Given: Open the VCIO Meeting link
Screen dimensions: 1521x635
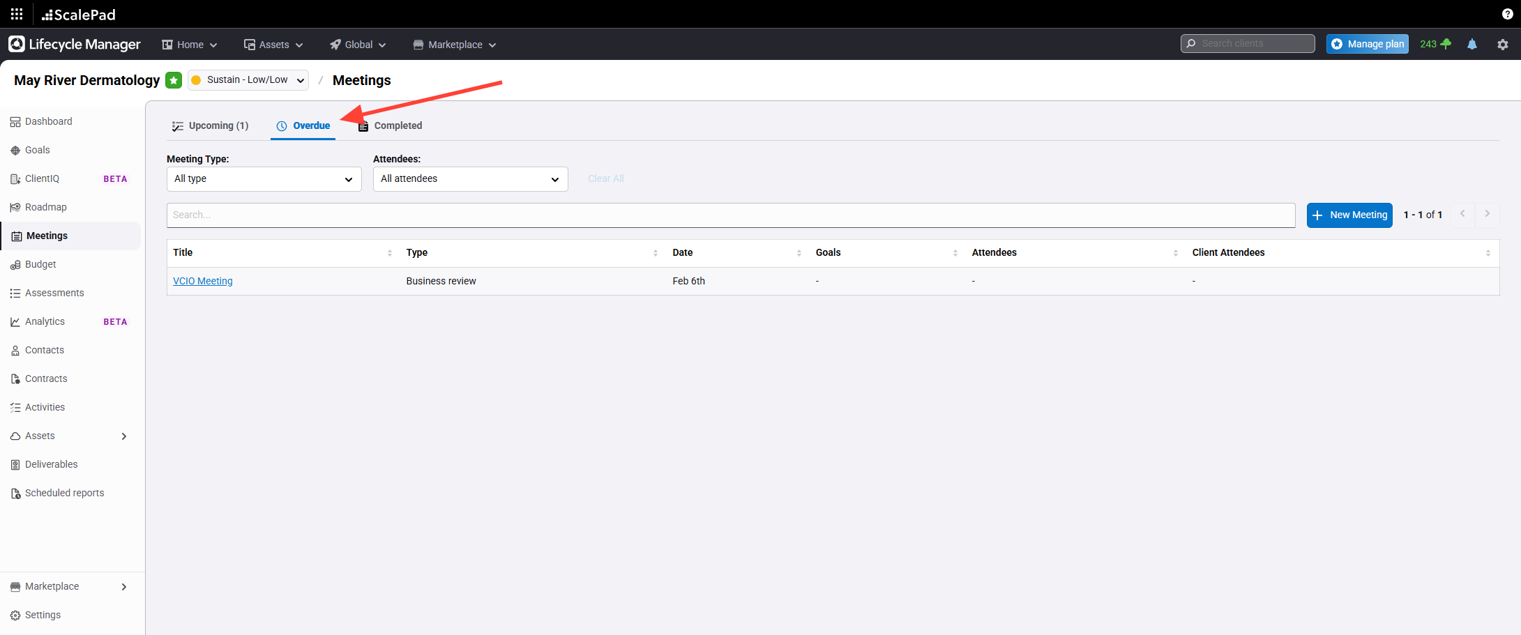Looking at the screenshot, I should (203, 281).
